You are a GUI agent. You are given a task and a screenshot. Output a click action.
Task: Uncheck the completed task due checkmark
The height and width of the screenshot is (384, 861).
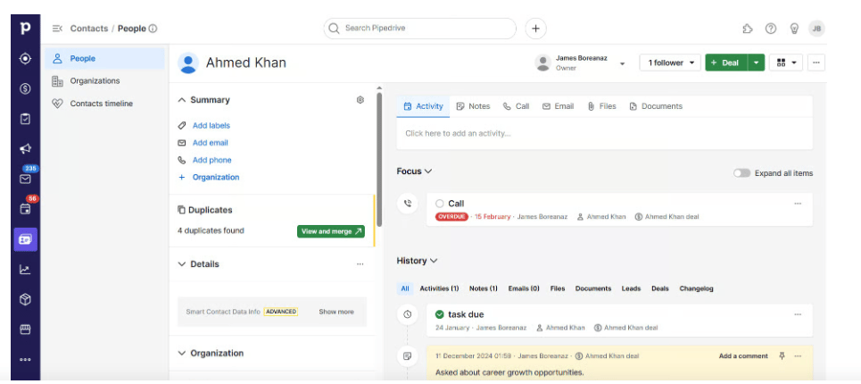click(439, 314)
